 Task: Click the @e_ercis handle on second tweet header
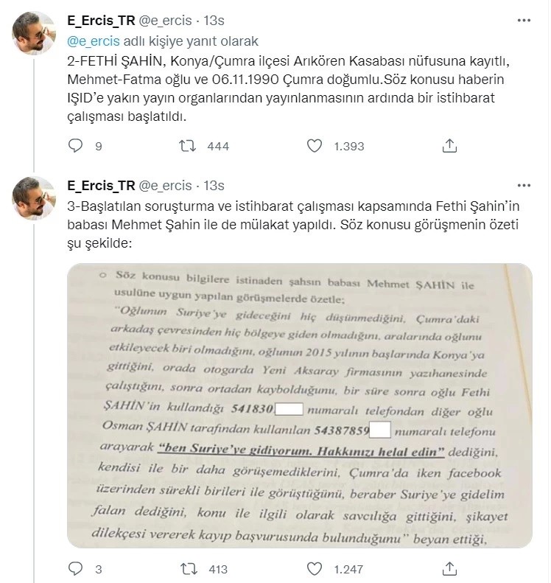(x=166, y=185)
